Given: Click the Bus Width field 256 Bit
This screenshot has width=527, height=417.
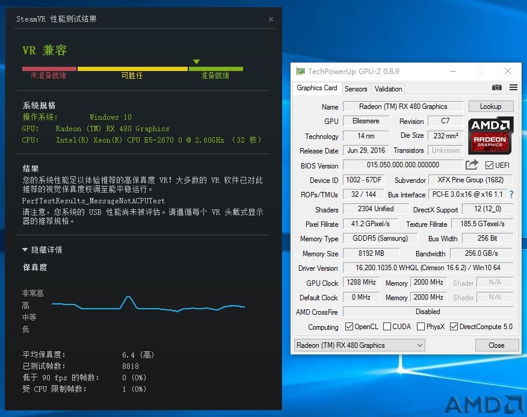Looking at the screenshot, I should [x=488, y=238].
